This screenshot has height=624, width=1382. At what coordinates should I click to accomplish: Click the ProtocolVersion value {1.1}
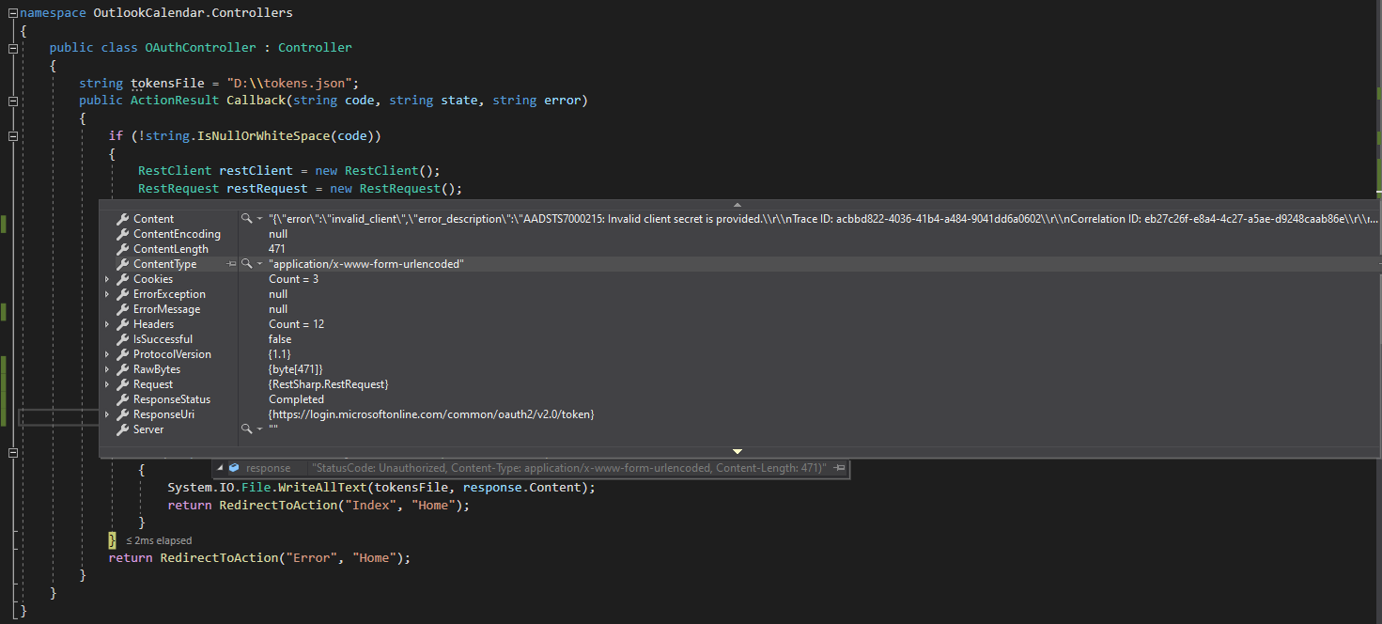(x=280, y=354)
